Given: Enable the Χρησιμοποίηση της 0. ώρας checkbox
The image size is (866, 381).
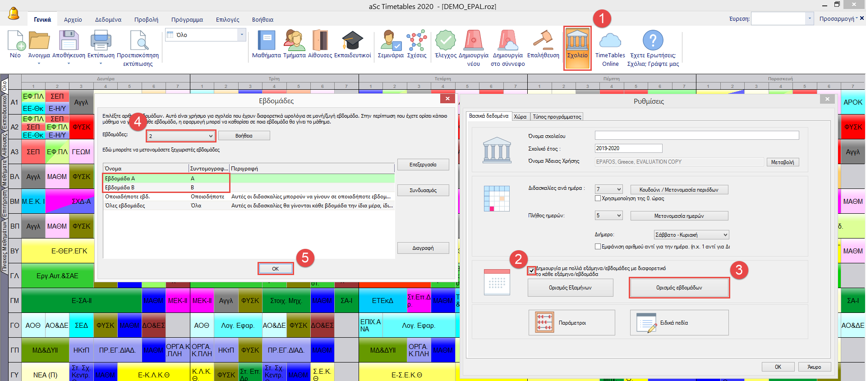Looking at the screenshot, I should tap(598, 198).
